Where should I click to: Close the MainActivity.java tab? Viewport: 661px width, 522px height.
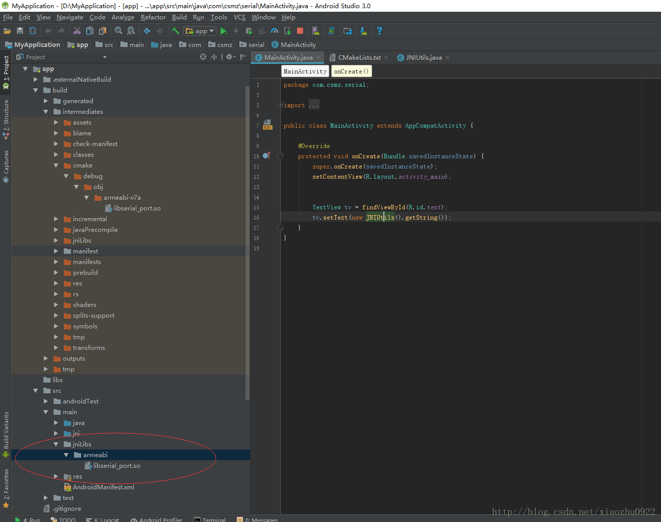319,58
